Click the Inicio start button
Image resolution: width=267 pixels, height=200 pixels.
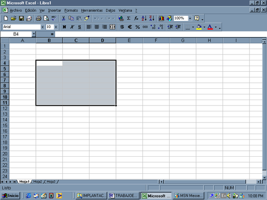coord(10,196)
